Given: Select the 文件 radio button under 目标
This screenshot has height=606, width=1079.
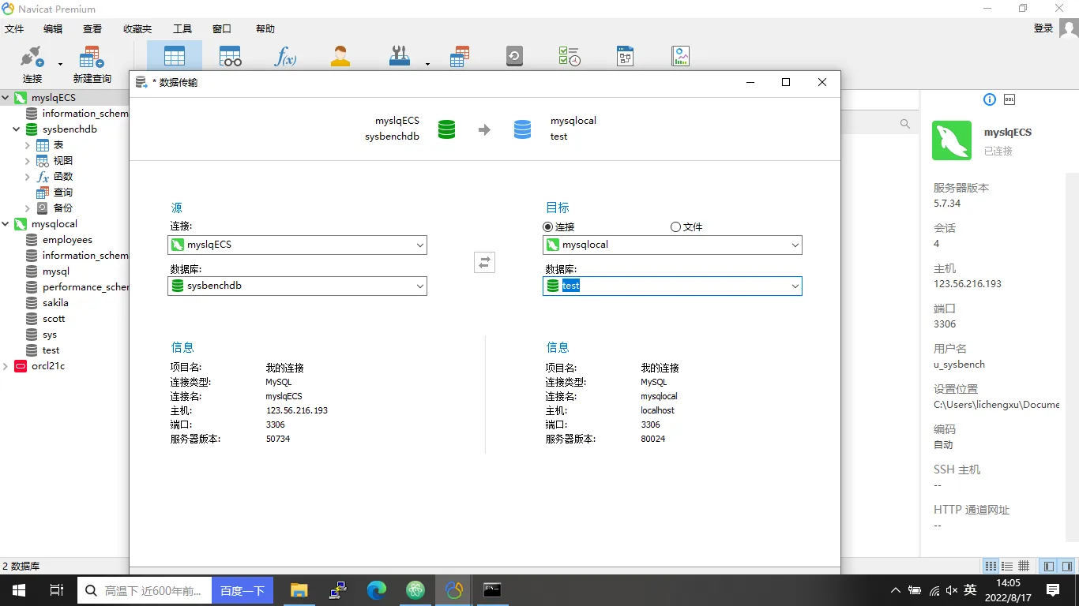Looking at the screenshot, I should (675, 226).
